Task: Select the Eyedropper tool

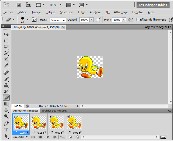Action: [6, 65]
